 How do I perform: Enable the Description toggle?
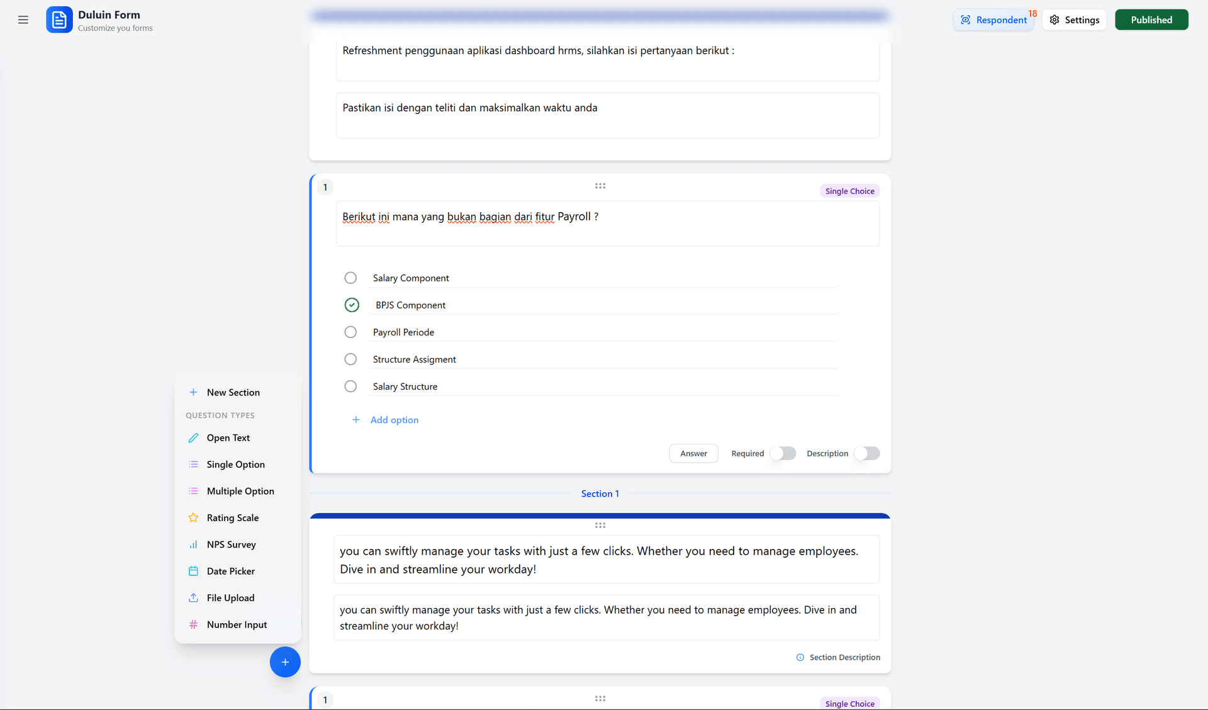click(x=866, y=454)
